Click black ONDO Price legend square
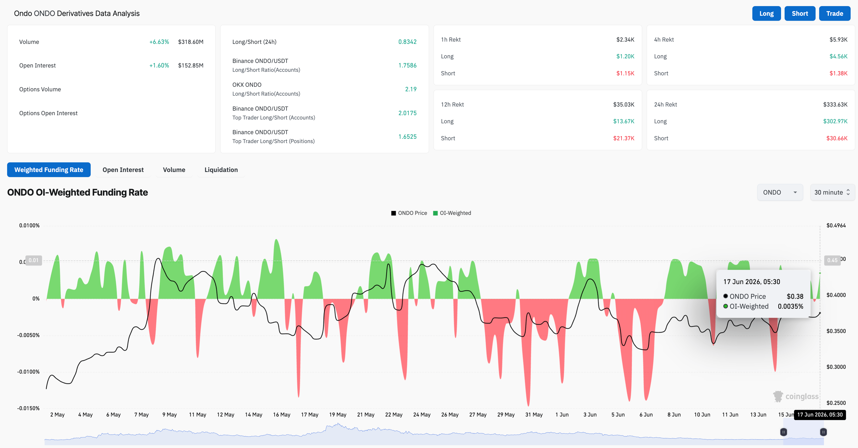Image resolution: width=858 pixels, height=448 pixels. [393, 213]
